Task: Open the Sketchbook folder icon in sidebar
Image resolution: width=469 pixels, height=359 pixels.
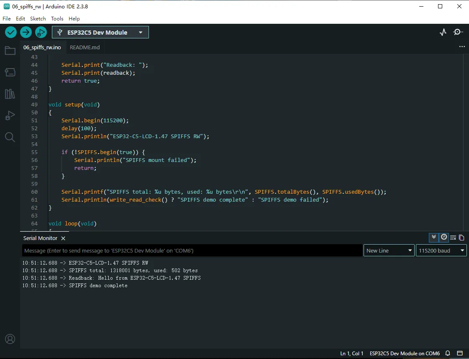Action: coord(10,51)
